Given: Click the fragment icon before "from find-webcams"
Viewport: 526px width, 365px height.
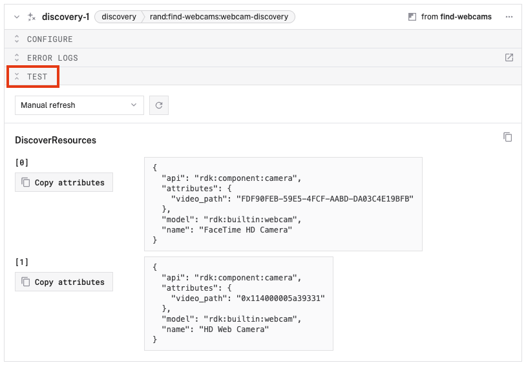Looking at the screenshot, I should tap(412, 17).
